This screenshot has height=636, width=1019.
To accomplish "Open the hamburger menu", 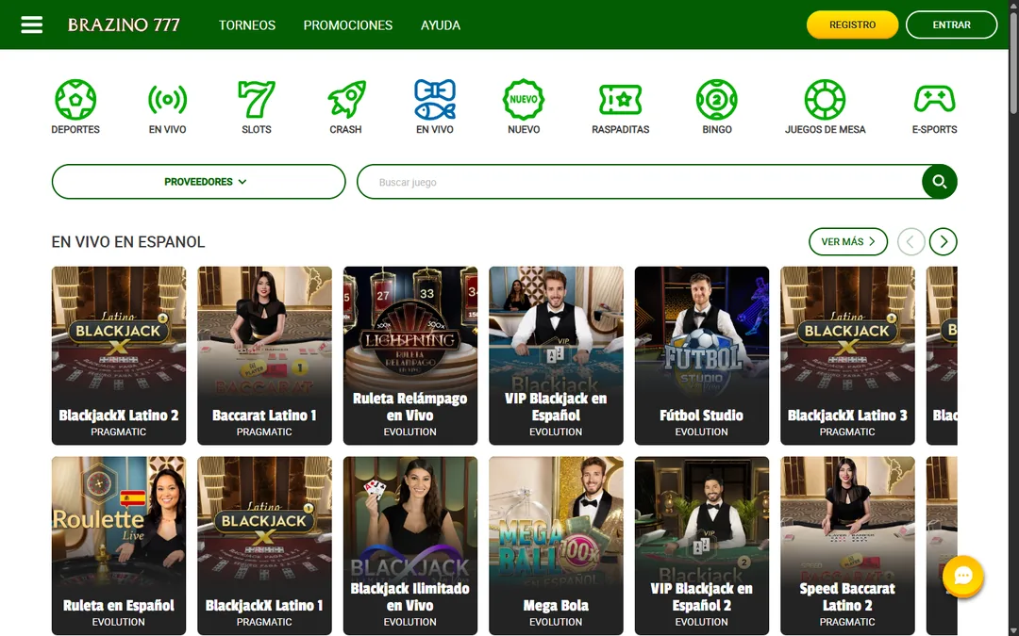I will click(x=31, y=24).
